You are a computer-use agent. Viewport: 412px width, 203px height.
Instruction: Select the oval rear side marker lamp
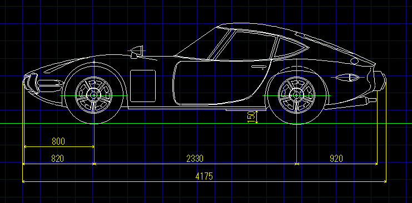click(x=348, y=77)
